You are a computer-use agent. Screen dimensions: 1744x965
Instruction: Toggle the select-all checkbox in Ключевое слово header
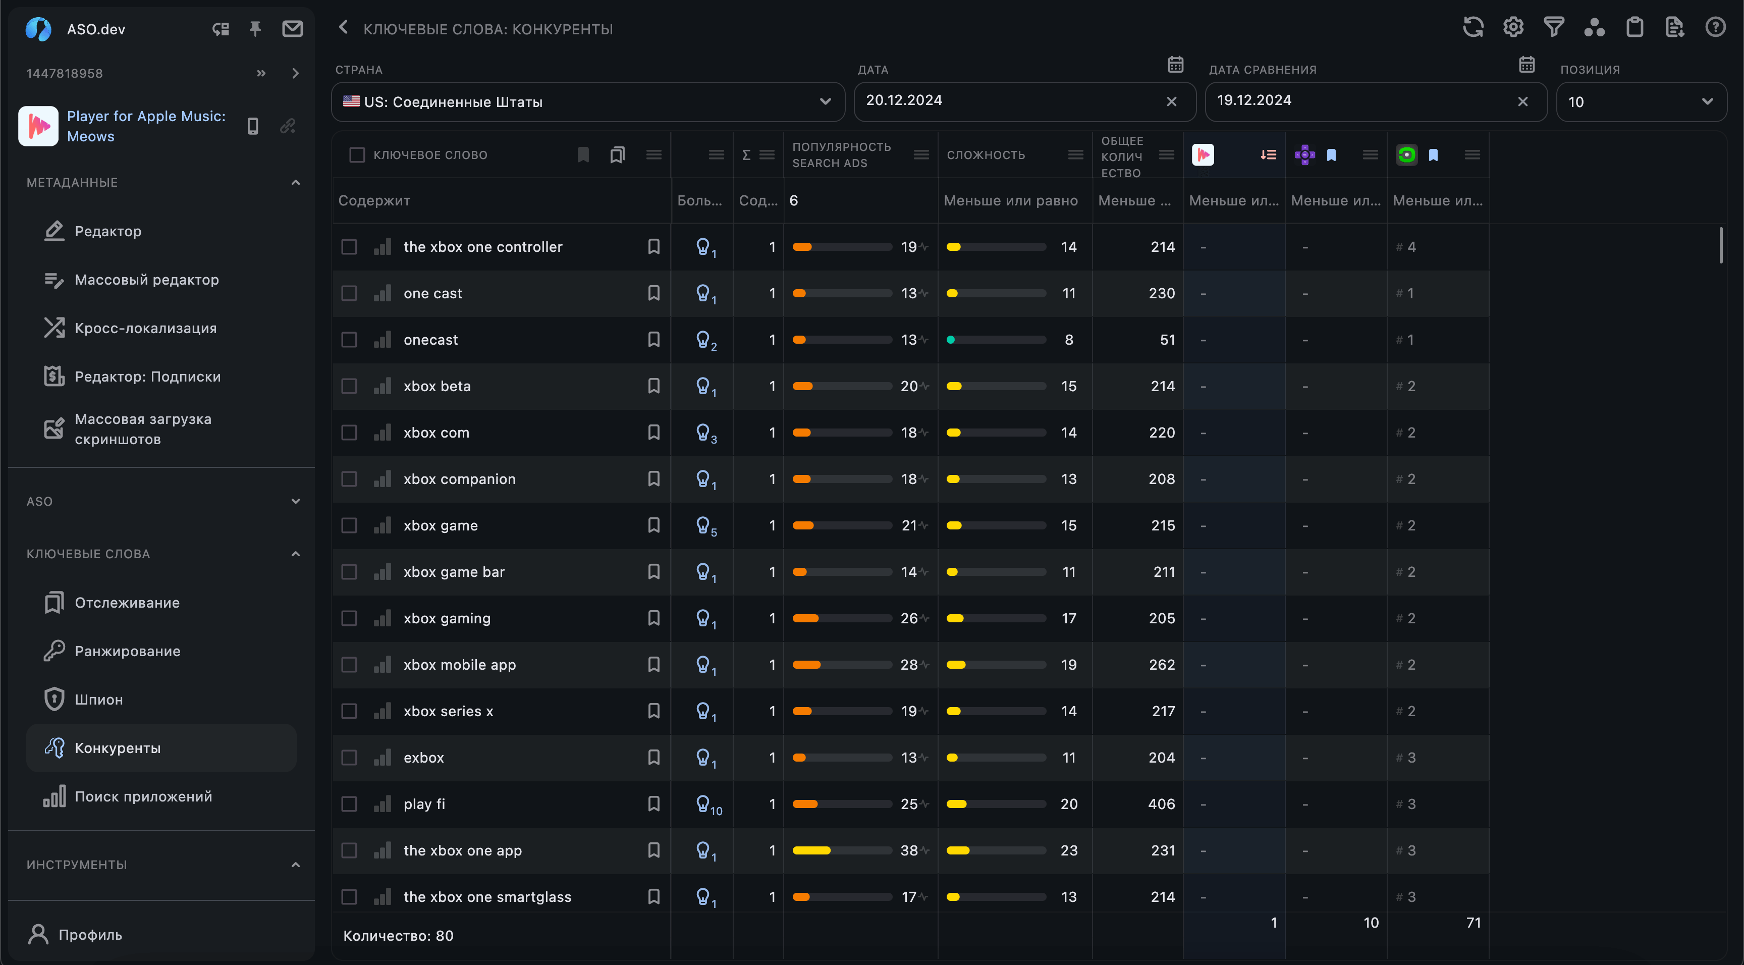coord(357,155)
